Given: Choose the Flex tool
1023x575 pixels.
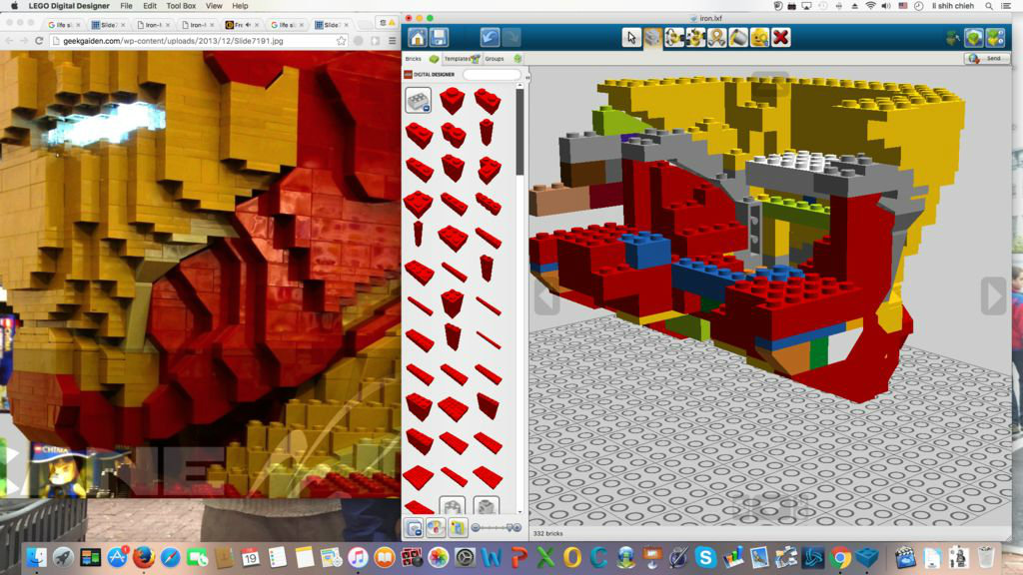Looking at the screenshot, I should coord(717,37).
